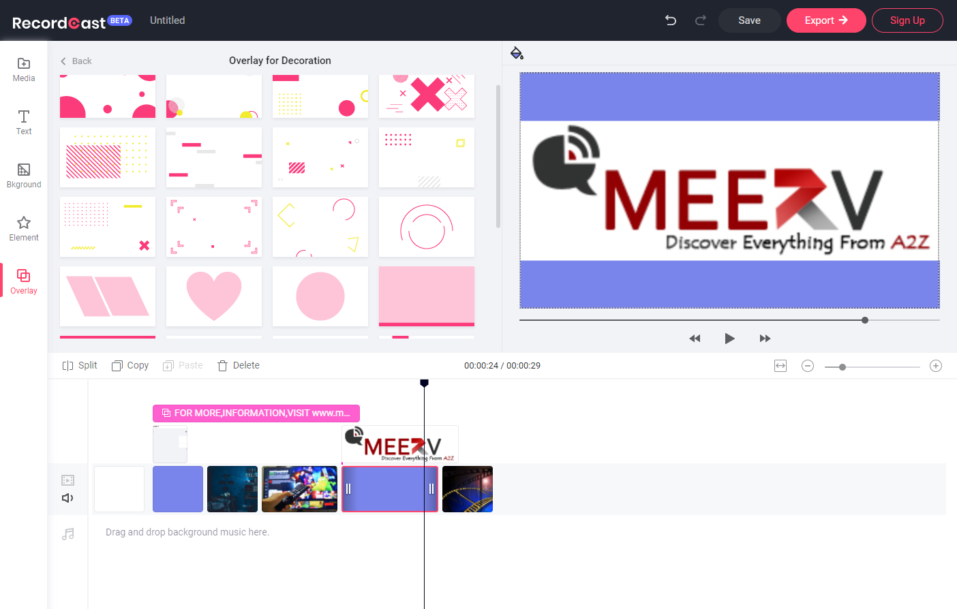This screenshot has height=609, width=957.
Task: Click the left trim handle of selected clip
Action: click(x=348, y=489)
